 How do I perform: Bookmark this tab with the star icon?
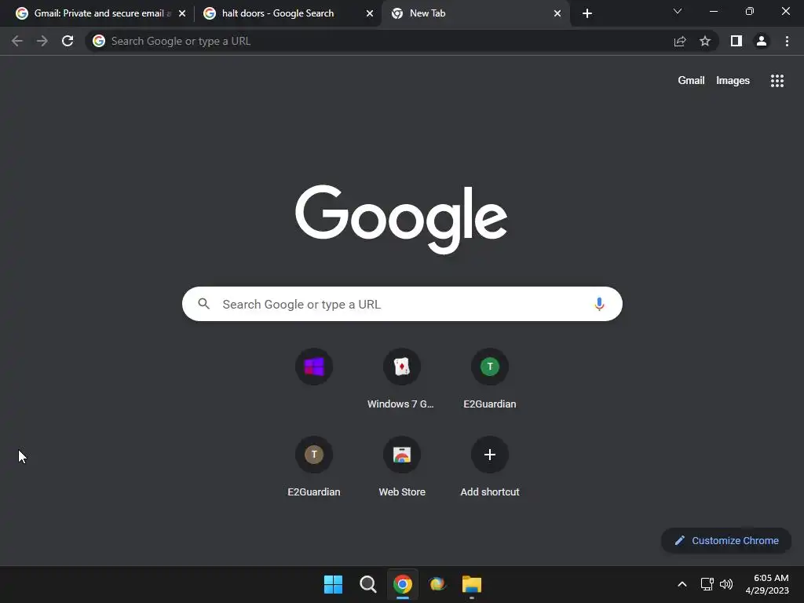click(x=705, y=41)
